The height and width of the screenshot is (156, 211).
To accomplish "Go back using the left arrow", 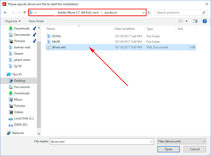I will (x=5, y=13).
